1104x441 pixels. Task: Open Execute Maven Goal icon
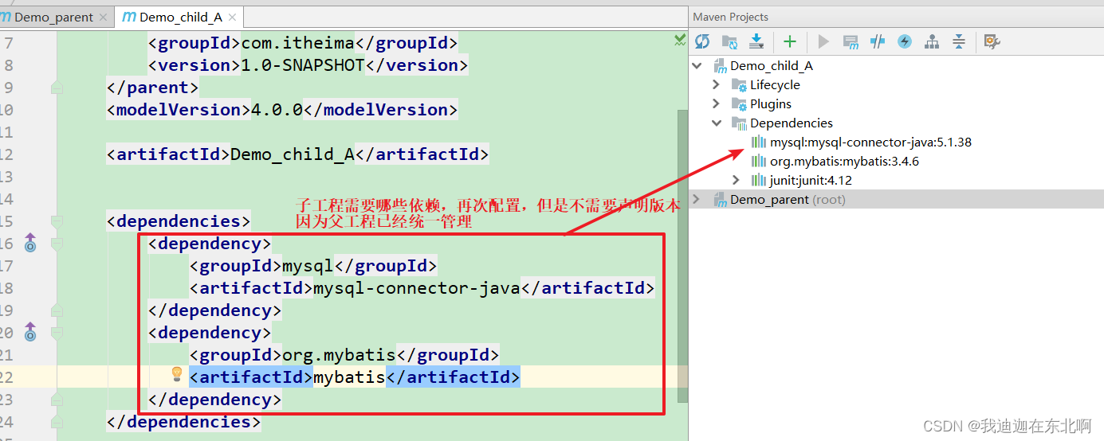pyautogui.click(x=851, y=41)
